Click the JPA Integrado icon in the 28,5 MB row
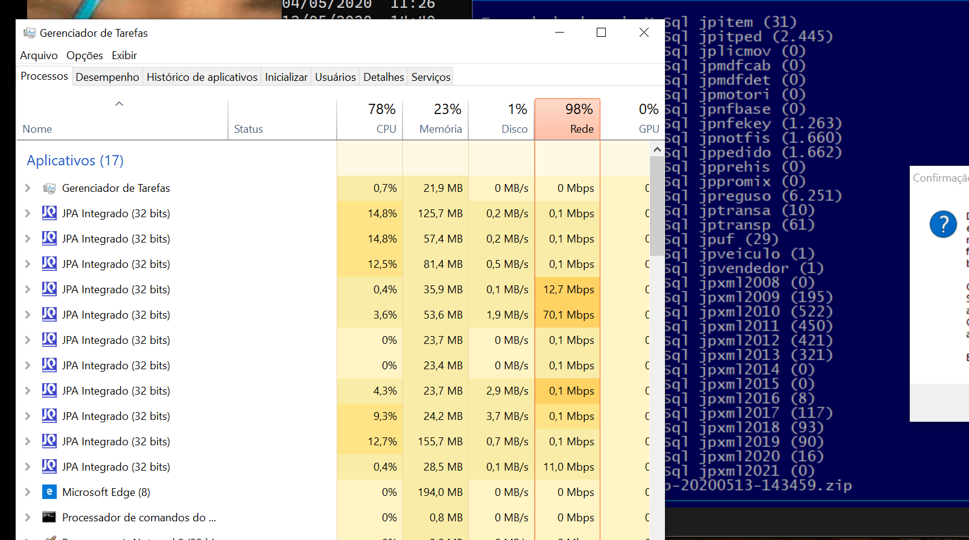This screenshot has height=540, width=969. tap(49, 466)
